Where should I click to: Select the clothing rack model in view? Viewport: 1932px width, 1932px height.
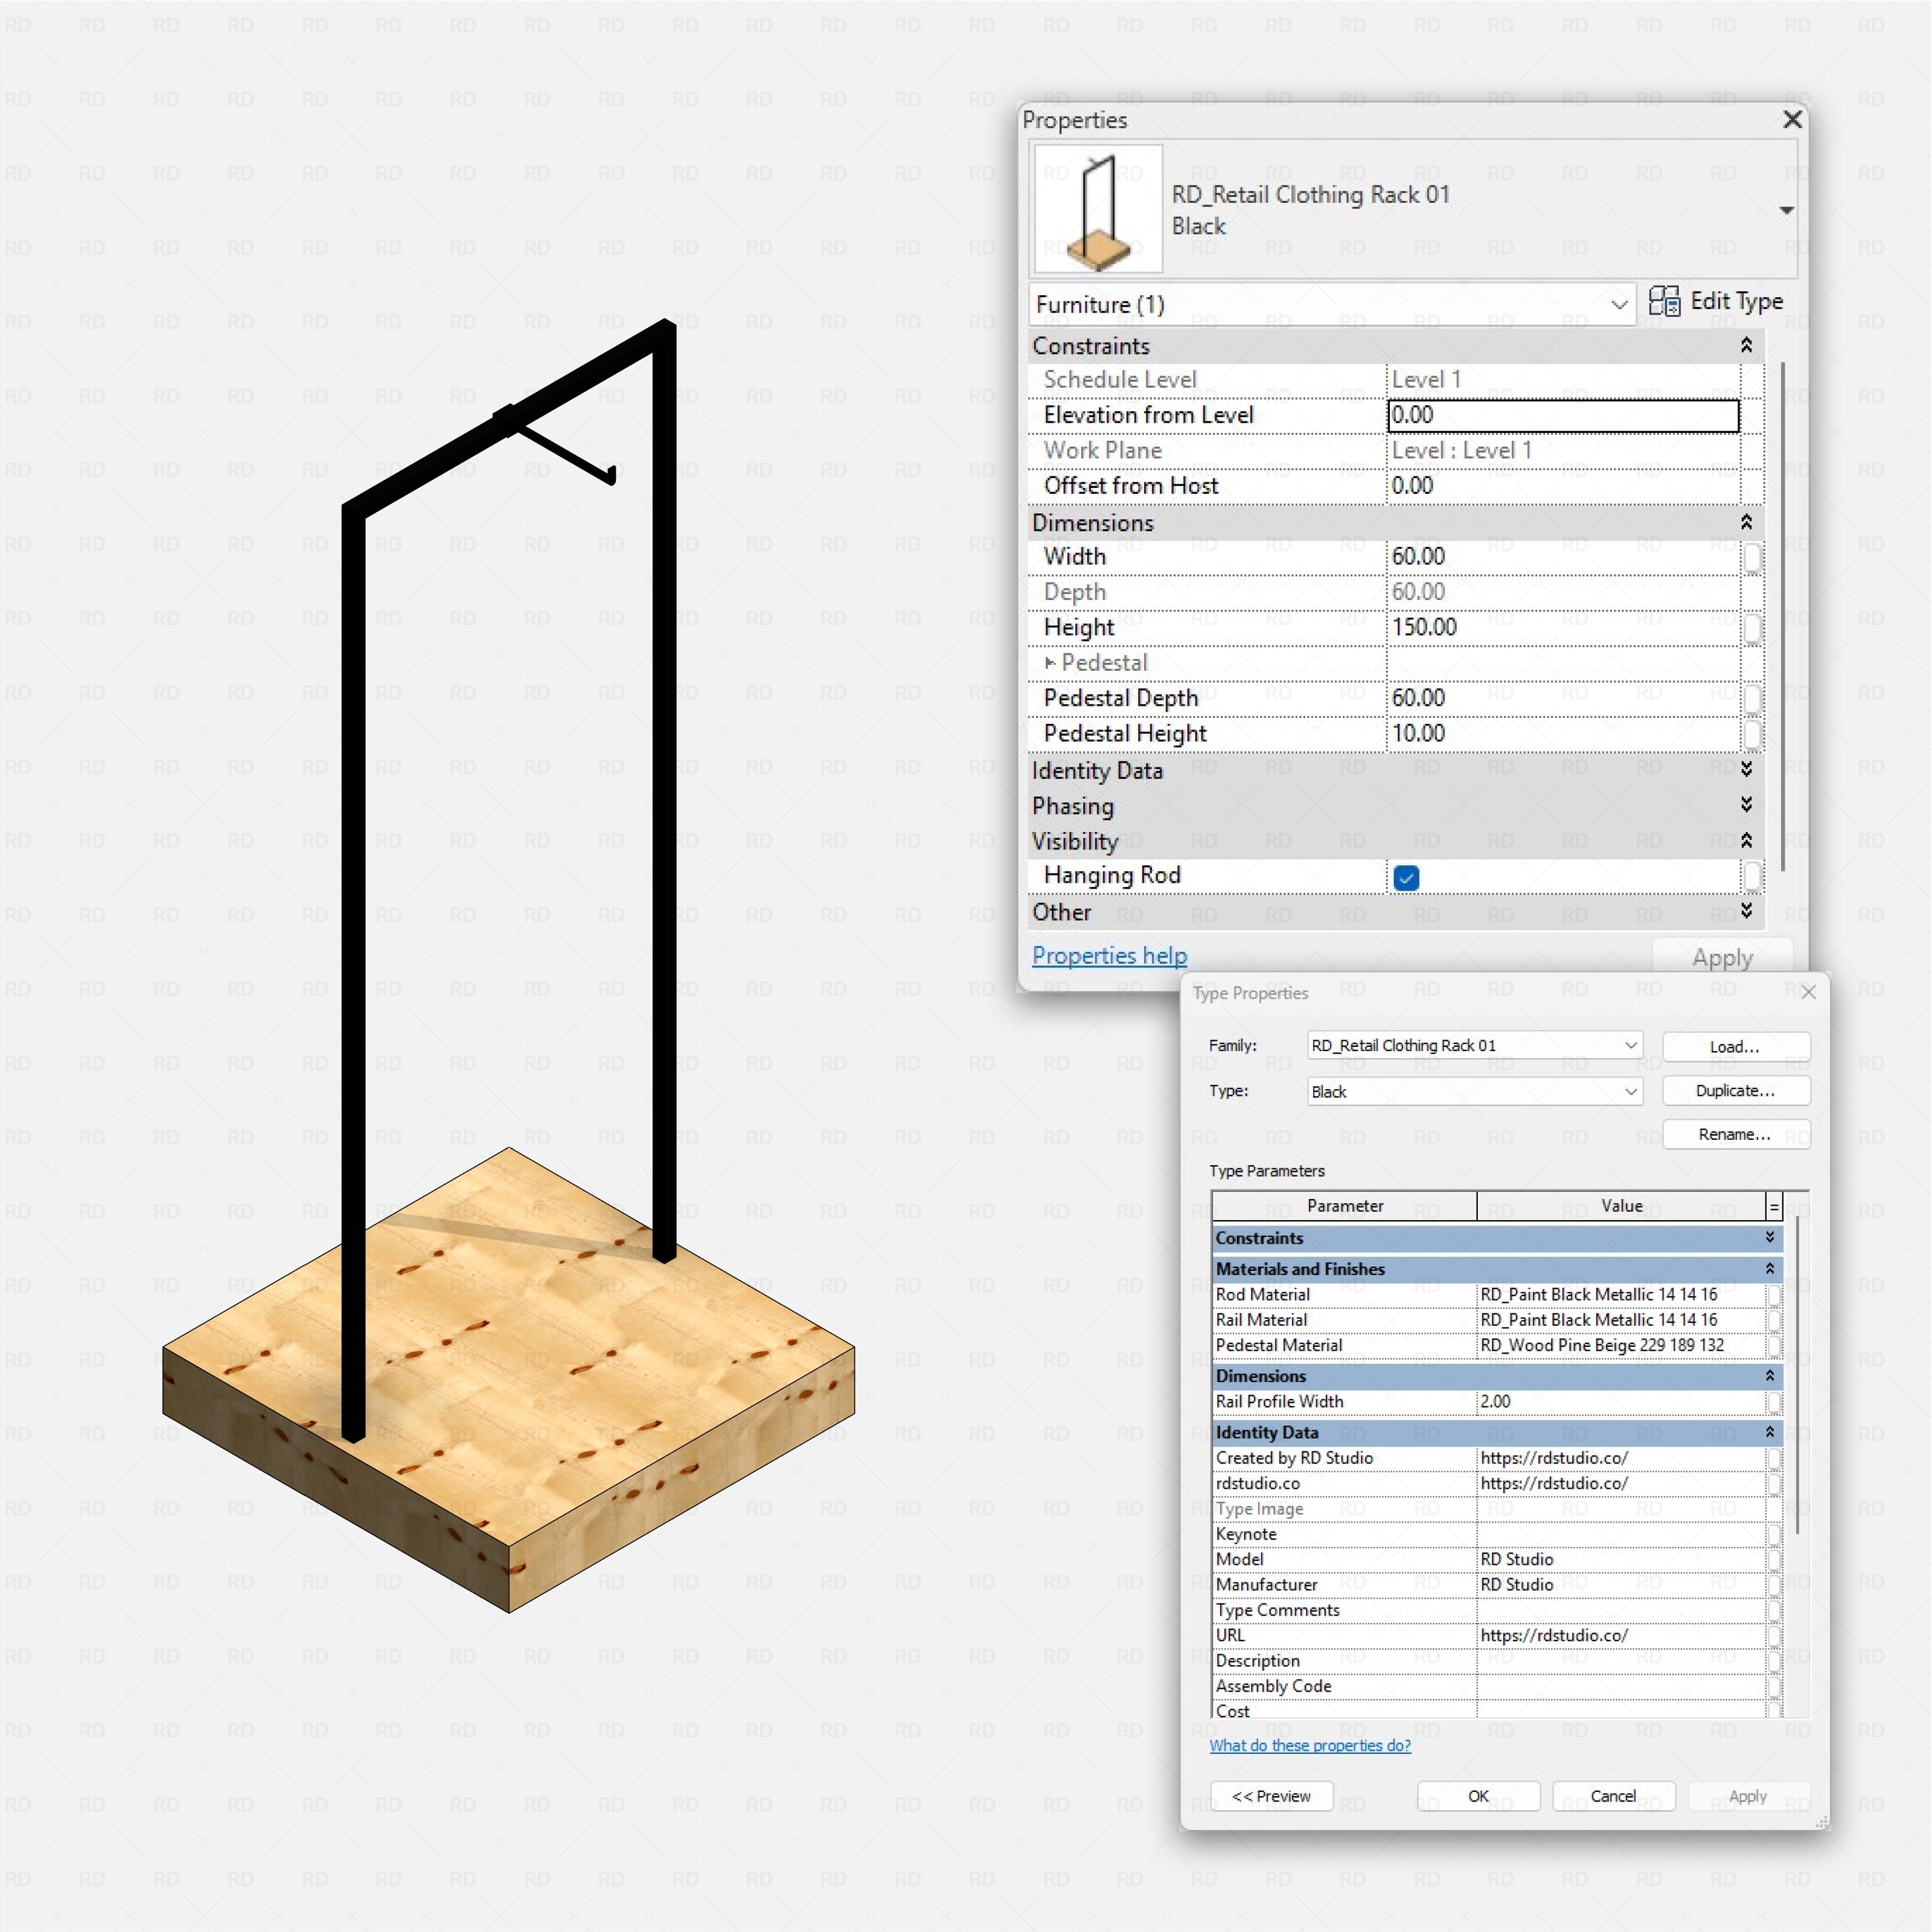click(x=508, y=1380)
